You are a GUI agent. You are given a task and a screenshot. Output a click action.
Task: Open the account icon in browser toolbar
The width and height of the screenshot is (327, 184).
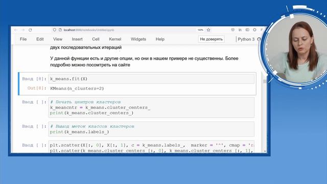[254, 30]
